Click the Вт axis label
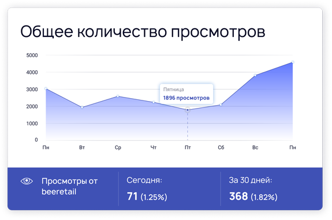 [x=82, y=147]
